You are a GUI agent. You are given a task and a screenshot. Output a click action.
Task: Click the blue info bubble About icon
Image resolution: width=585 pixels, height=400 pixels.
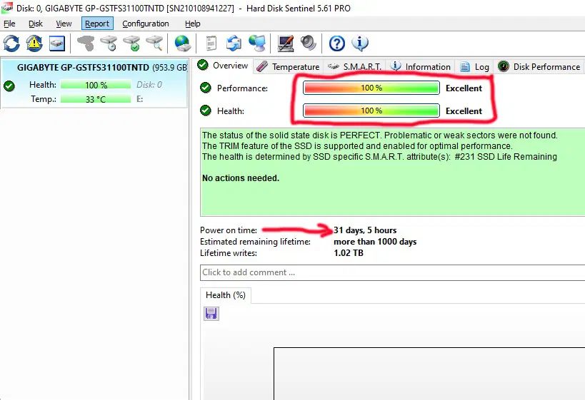pyautogui.click(x=360, y=43)
